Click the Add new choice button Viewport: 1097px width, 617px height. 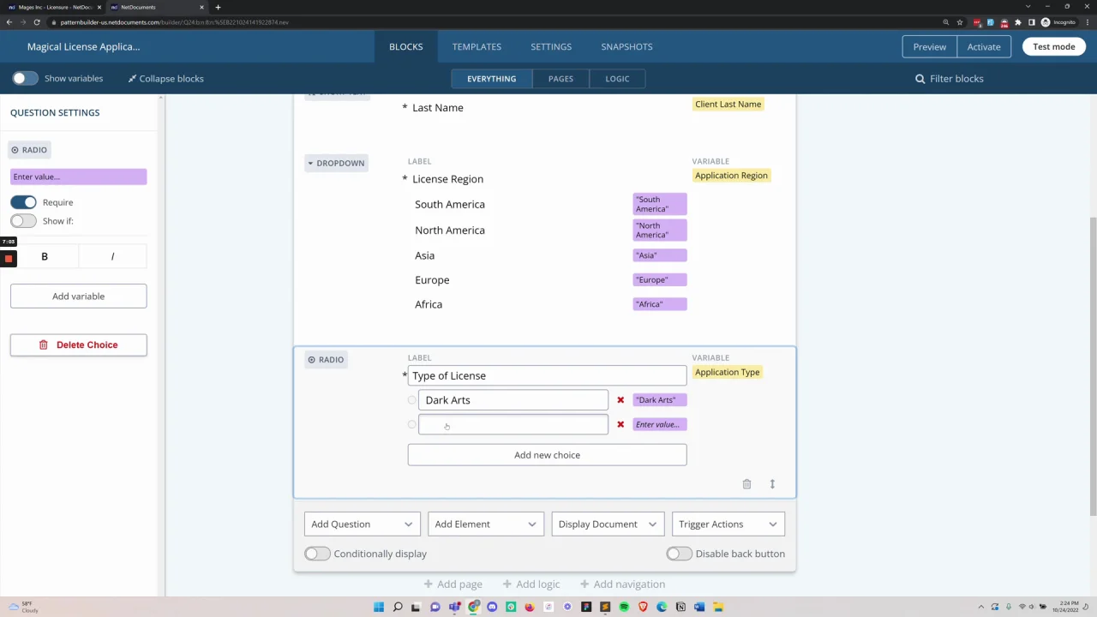(x=547, y=455)
